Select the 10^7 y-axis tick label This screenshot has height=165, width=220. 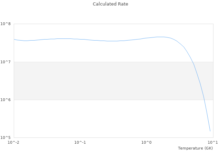(x=5, y=62)
